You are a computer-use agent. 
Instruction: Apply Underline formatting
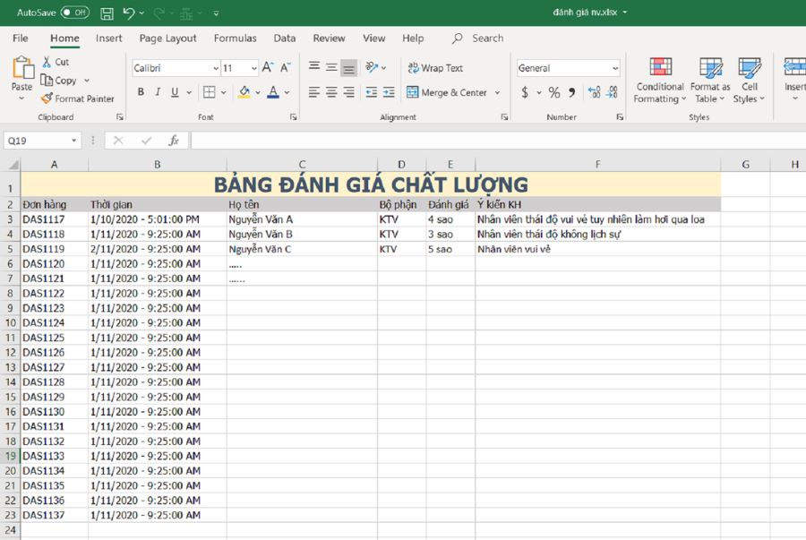pos(175,92)
